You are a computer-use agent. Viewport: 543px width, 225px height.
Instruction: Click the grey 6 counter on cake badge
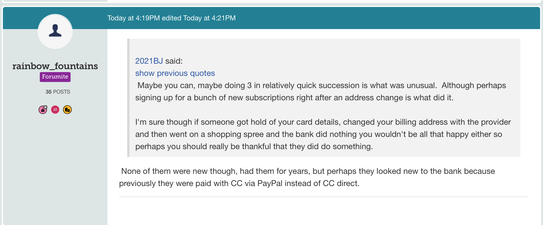(46, 107)
